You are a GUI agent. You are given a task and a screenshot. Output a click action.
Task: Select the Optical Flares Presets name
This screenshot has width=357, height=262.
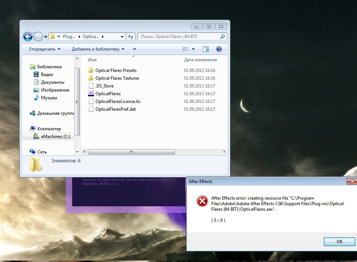(116, 70)
